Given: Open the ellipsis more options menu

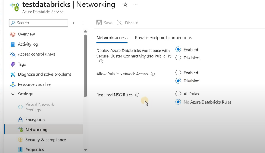Looking at the screenshot, I should coord(135,5).
